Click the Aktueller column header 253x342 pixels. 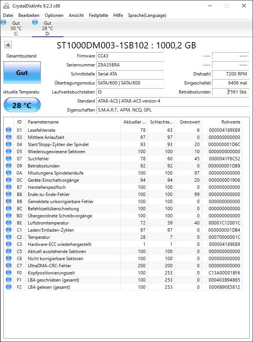click(x=134, y=122)
